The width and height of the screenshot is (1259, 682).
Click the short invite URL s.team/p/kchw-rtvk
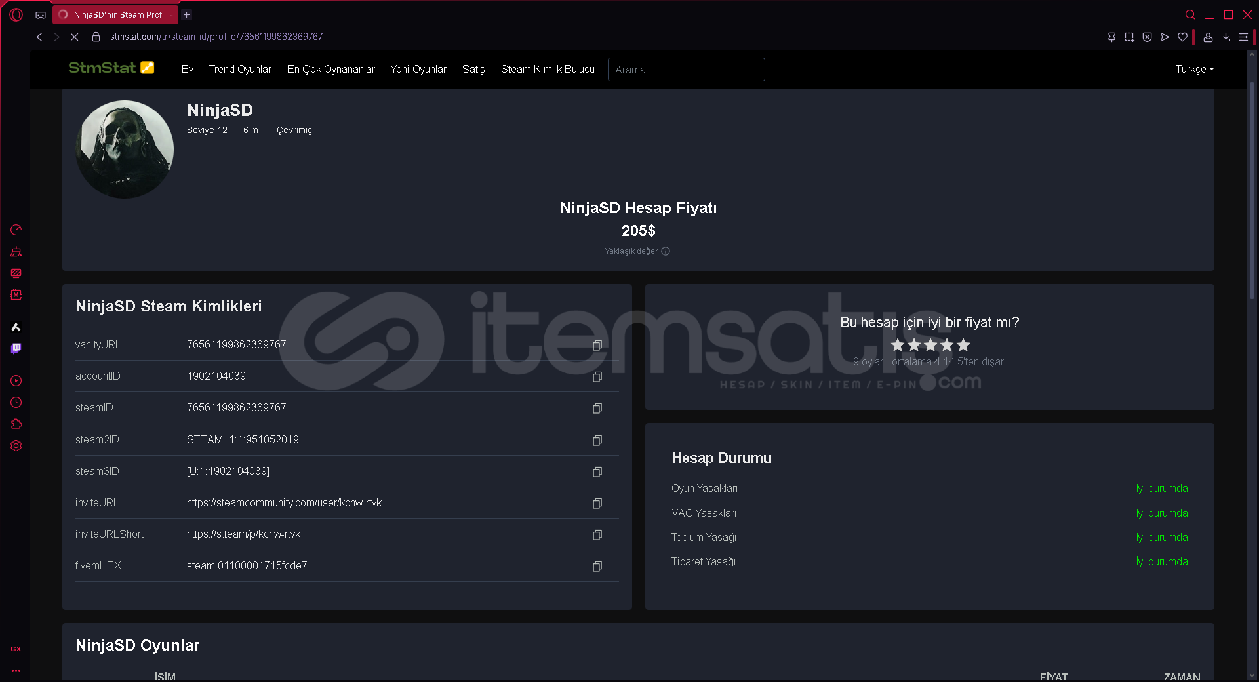click(243, 534)
